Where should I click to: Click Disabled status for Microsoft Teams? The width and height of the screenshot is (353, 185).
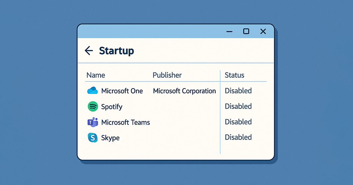point(238,122)
